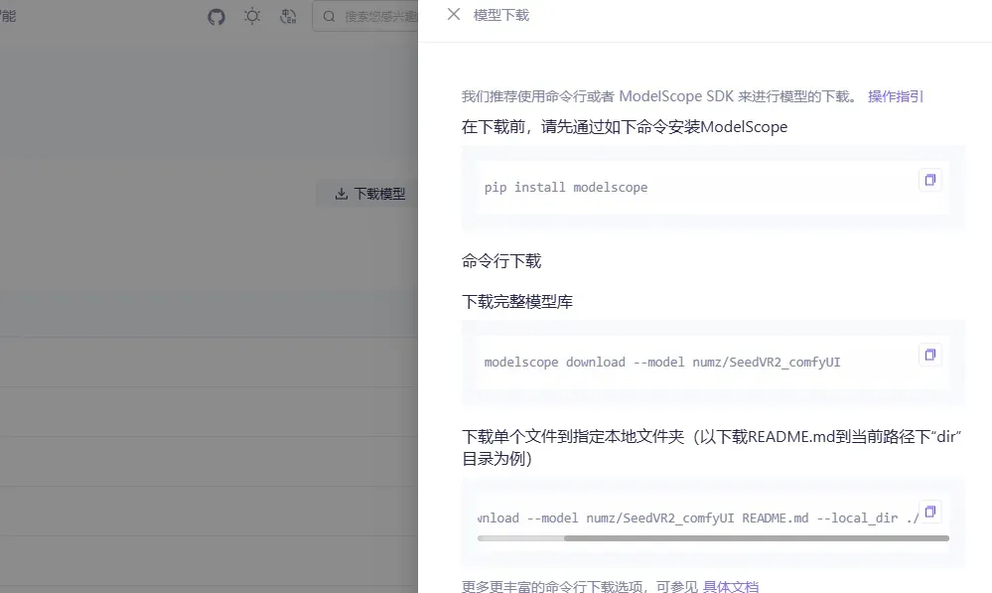Open the 操作指引 link
This screenshot has height=593, width=992.
[x=896, y=96]
